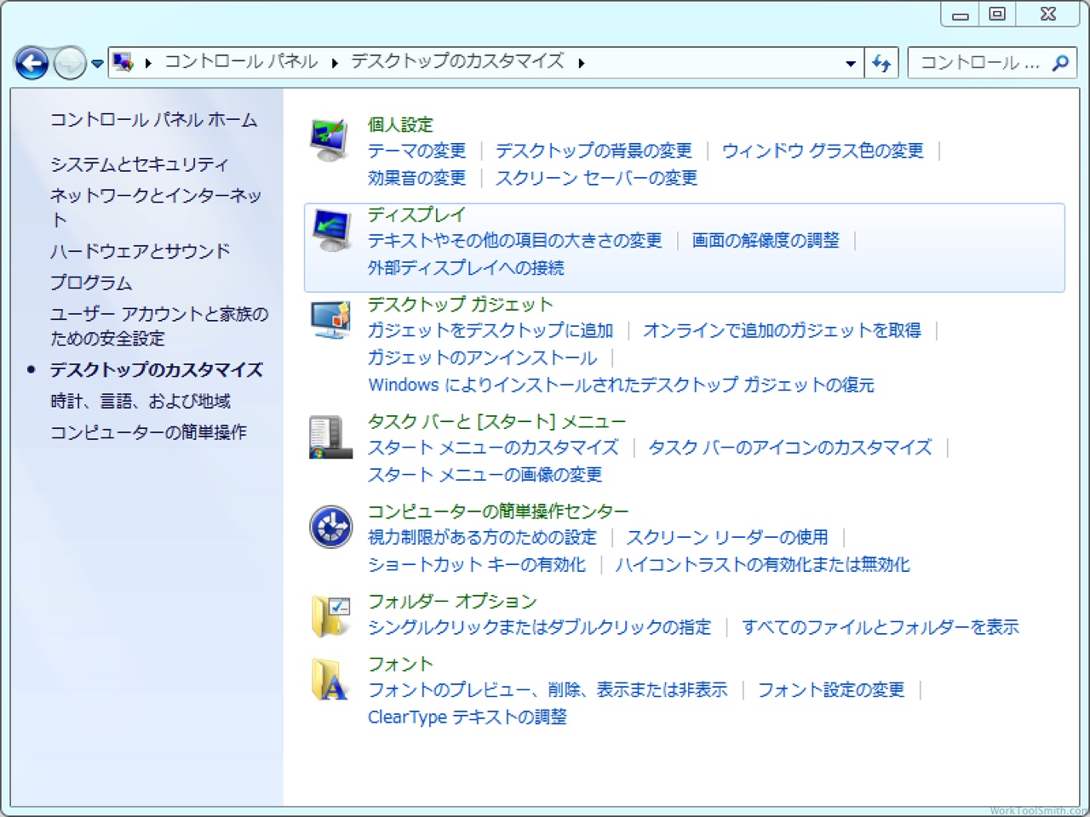1090x817 pixels.
Task: Open the フォント folder icon
Action: [330, 679]
